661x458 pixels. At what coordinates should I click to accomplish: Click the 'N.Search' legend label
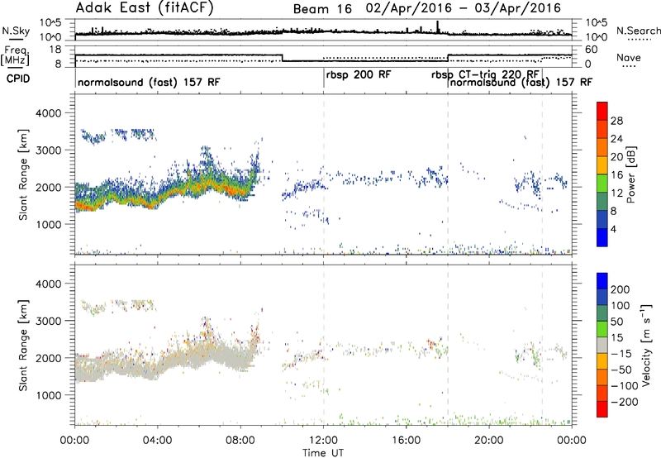pos(638,31)
